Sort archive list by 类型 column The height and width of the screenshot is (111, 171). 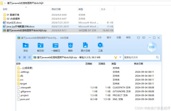point(114,64)
